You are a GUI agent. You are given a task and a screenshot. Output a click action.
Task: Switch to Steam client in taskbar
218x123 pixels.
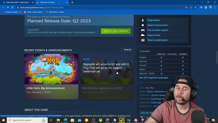[122, 120]
